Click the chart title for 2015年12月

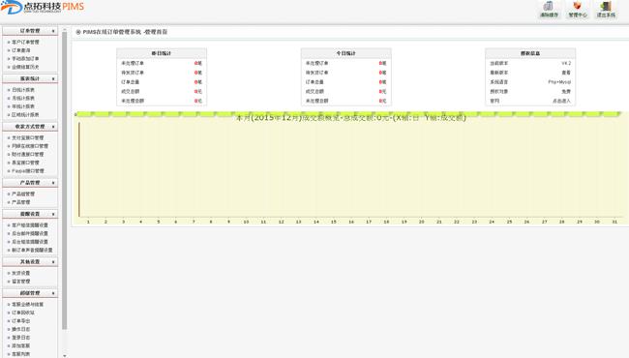pyautogui.click(x=351, y=118)
